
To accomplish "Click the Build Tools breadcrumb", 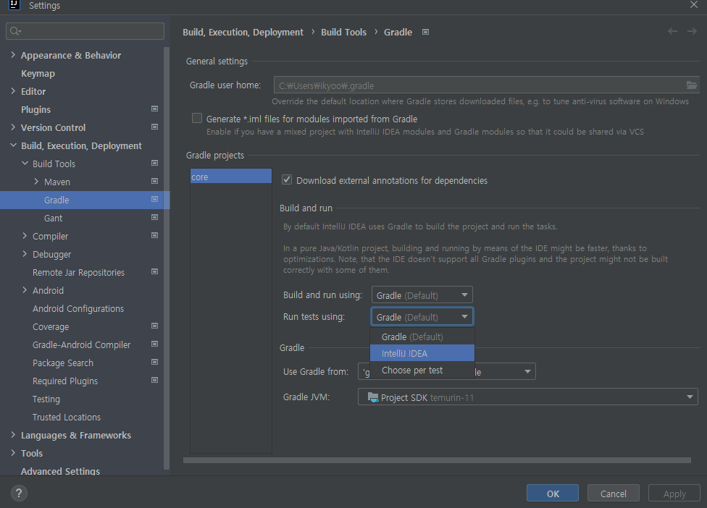I will [x=343, y=32].
